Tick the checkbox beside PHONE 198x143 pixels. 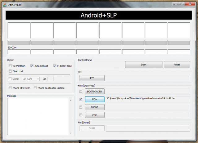81,107
